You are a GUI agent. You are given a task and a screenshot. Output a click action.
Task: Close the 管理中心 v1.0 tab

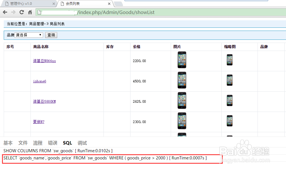[54, 4]
